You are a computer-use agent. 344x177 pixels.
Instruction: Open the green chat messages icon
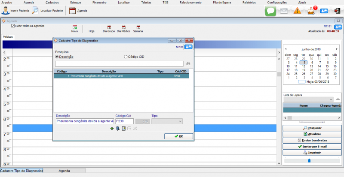click(270, 11)
